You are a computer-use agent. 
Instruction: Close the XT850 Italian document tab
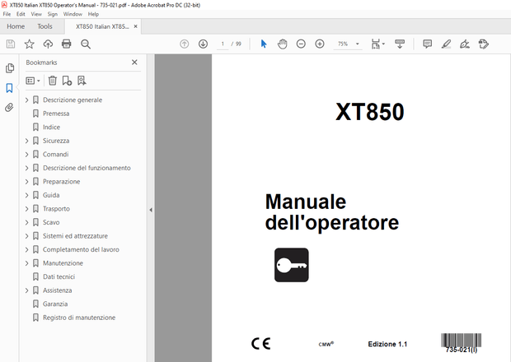tap(135, 26)
